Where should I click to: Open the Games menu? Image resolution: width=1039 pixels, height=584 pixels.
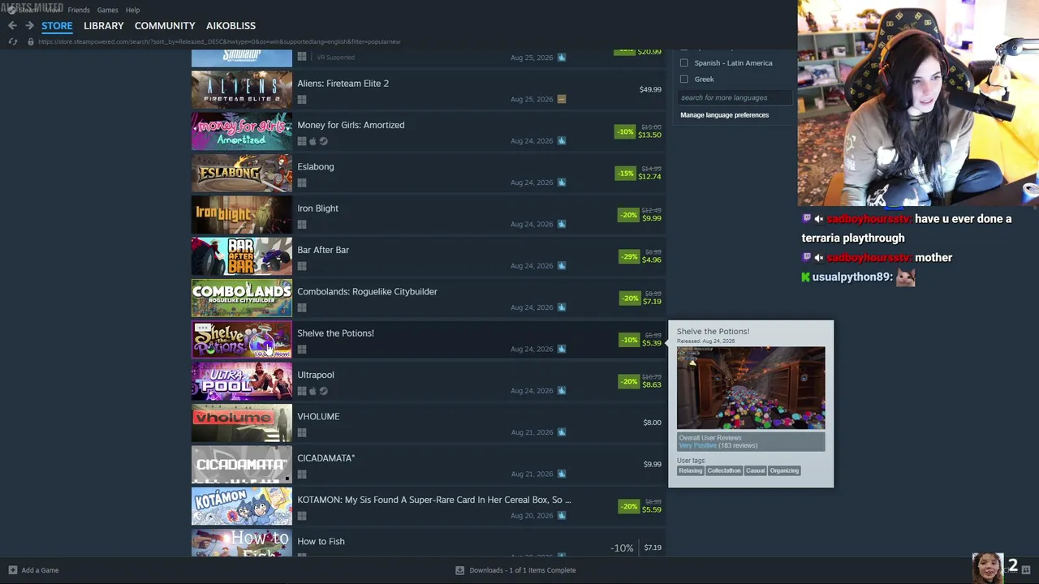pyautogui.click(x=107, y=10)
